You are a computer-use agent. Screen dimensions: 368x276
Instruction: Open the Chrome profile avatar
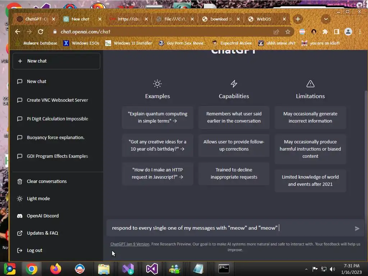point(348,32)
